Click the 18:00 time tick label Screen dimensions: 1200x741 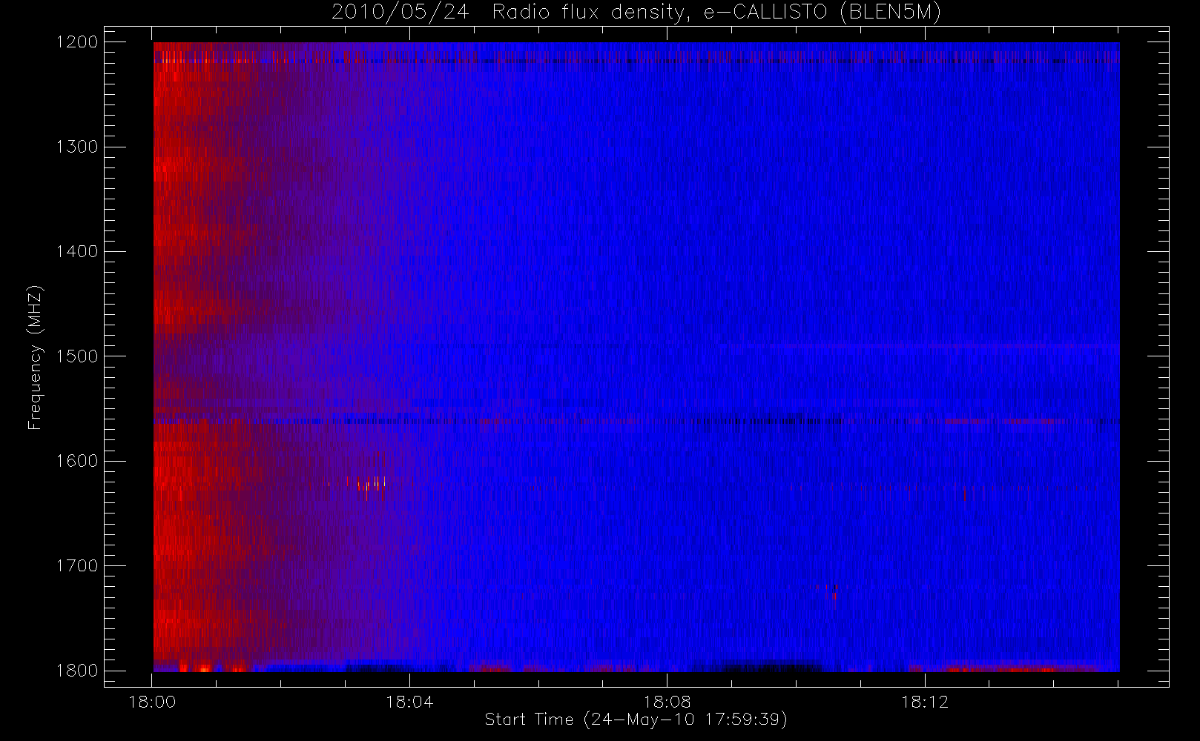point(152,702)
